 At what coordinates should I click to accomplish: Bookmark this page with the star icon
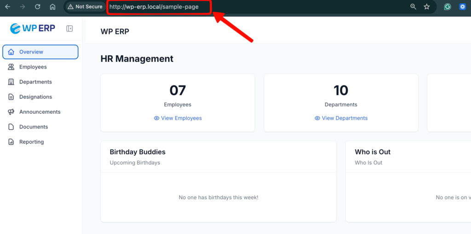pos(427,7)
